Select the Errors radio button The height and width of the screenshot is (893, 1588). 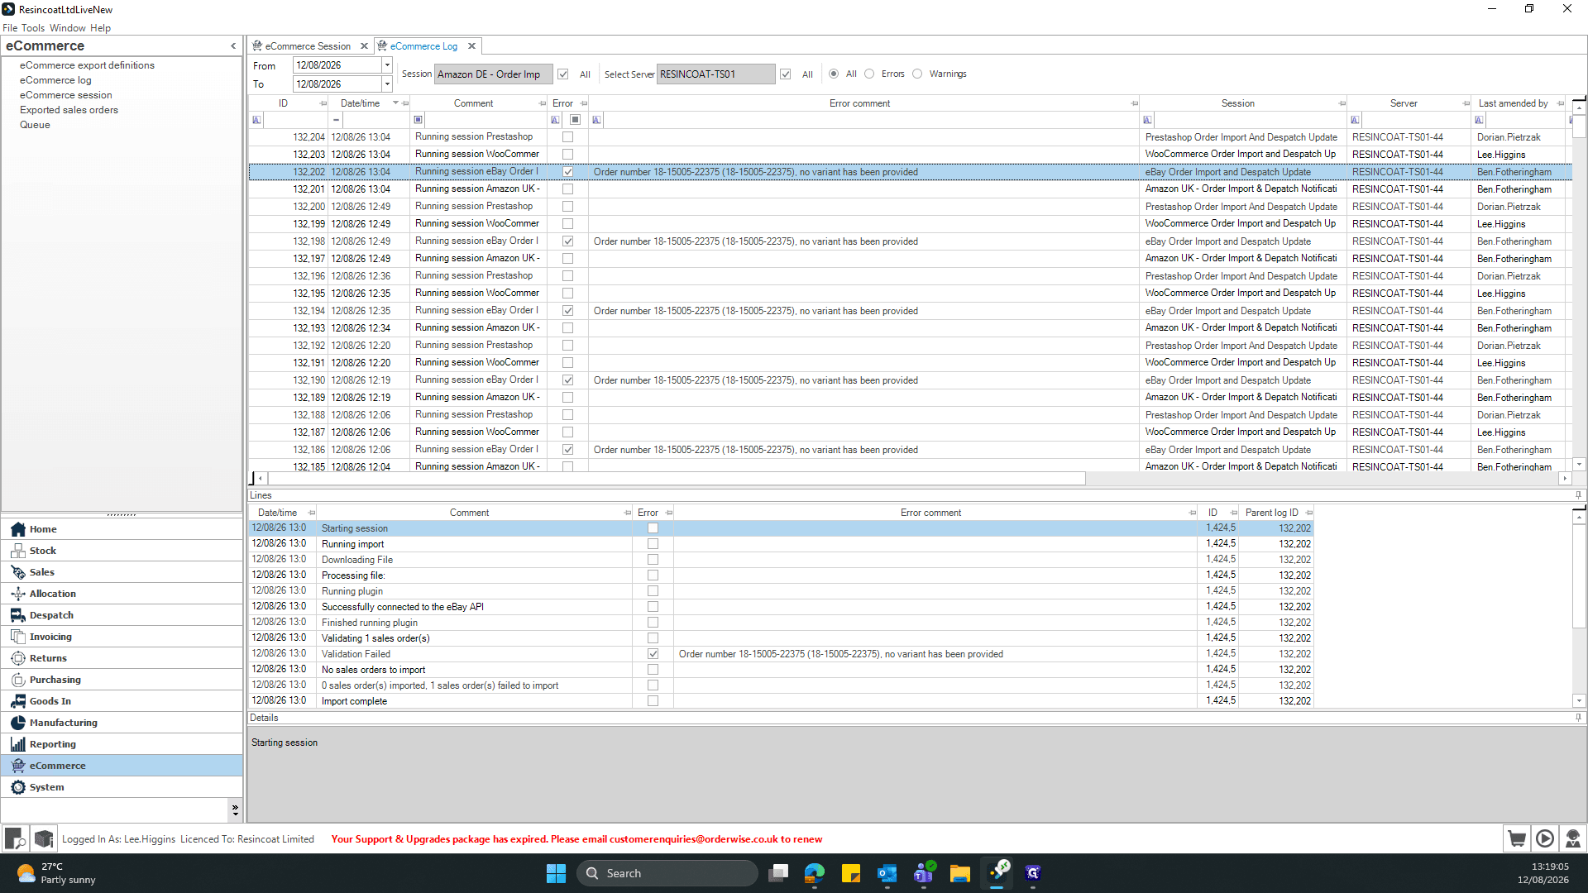tap(869, 74)
